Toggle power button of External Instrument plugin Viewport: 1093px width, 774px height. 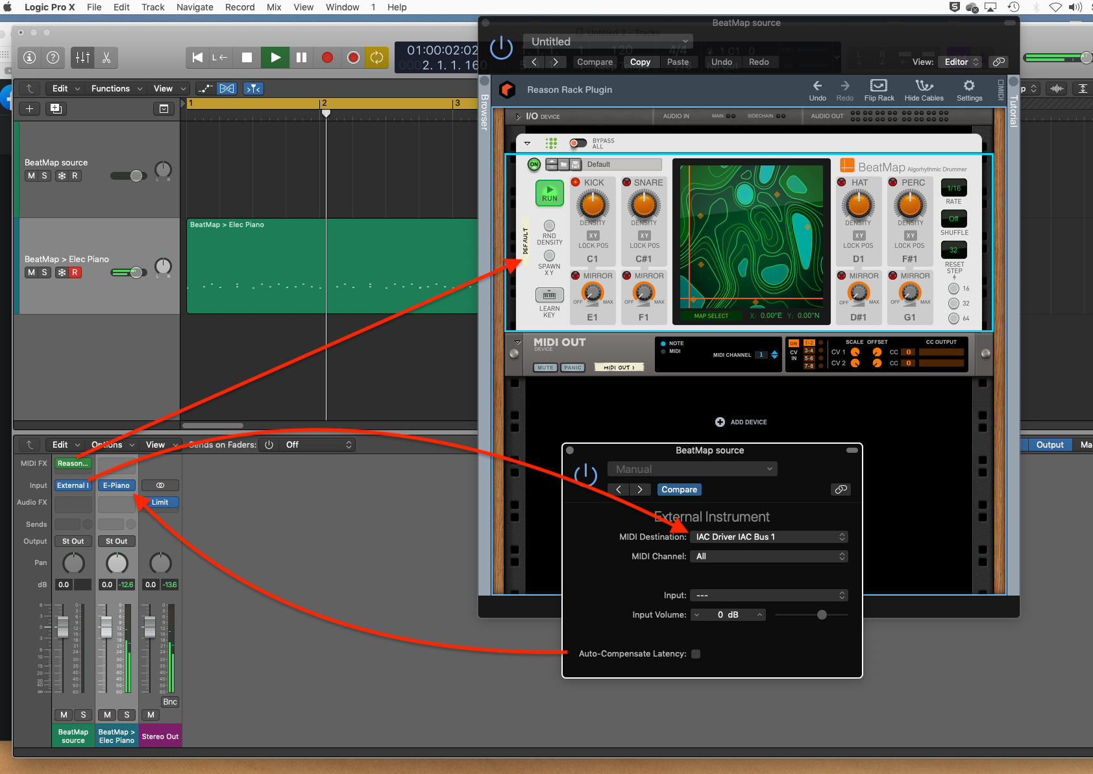(x=585, y=475)
